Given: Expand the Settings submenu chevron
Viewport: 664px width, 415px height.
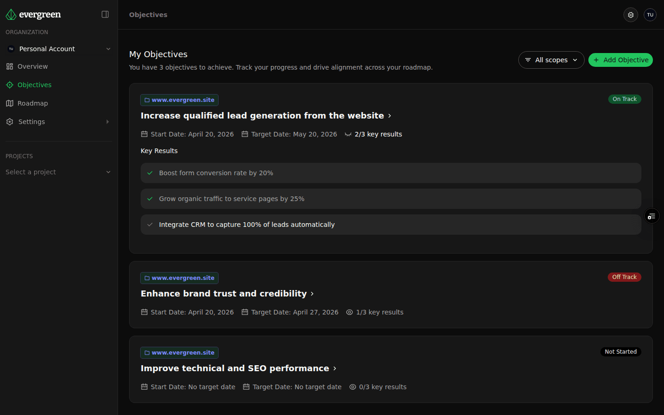Looking at the screenshot, I should click(108, 122).
